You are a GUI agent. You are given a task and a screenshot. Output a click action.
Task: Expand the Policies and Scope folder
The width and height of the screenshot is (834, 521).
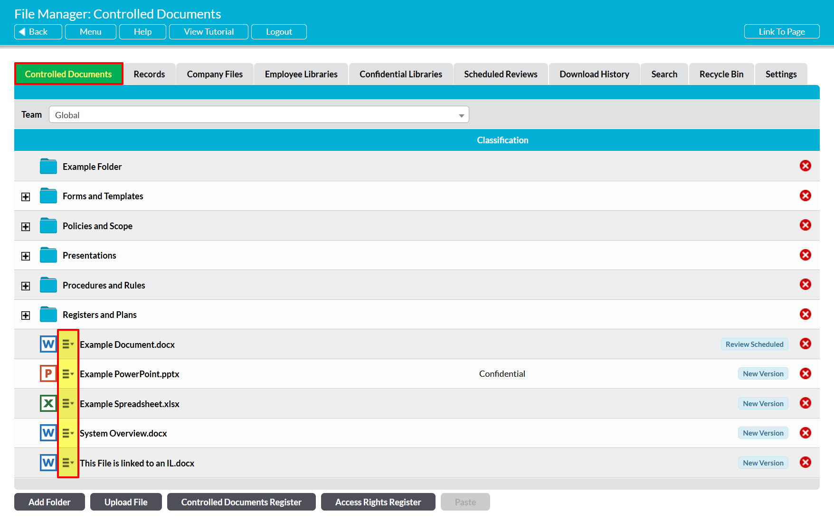click(26, 227)
